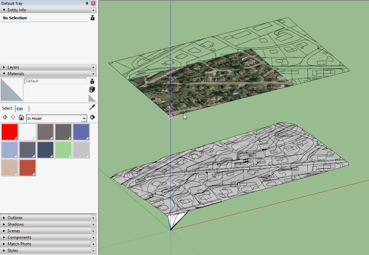
Task: Select the medium blue material swatch
Action: (81, 132)
